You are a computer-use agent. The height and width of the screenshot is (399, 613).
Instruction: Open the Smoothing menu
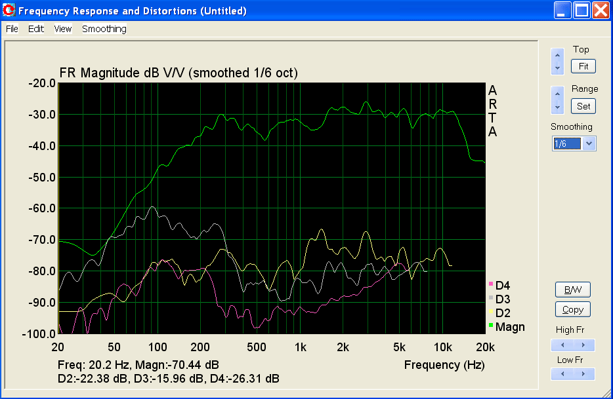click(104, 29)
